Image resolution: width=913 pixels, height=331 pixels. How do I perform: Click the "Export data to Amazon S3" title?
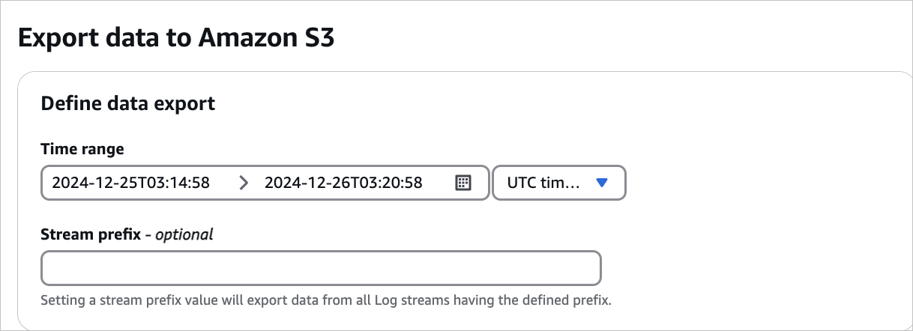click(x=176, y=38)
